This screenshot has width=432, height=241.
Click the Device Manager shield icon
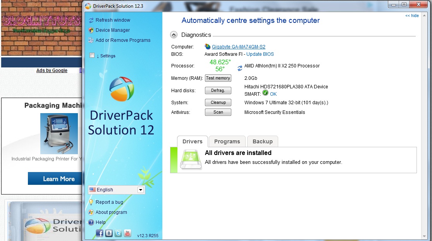[91, 30]
